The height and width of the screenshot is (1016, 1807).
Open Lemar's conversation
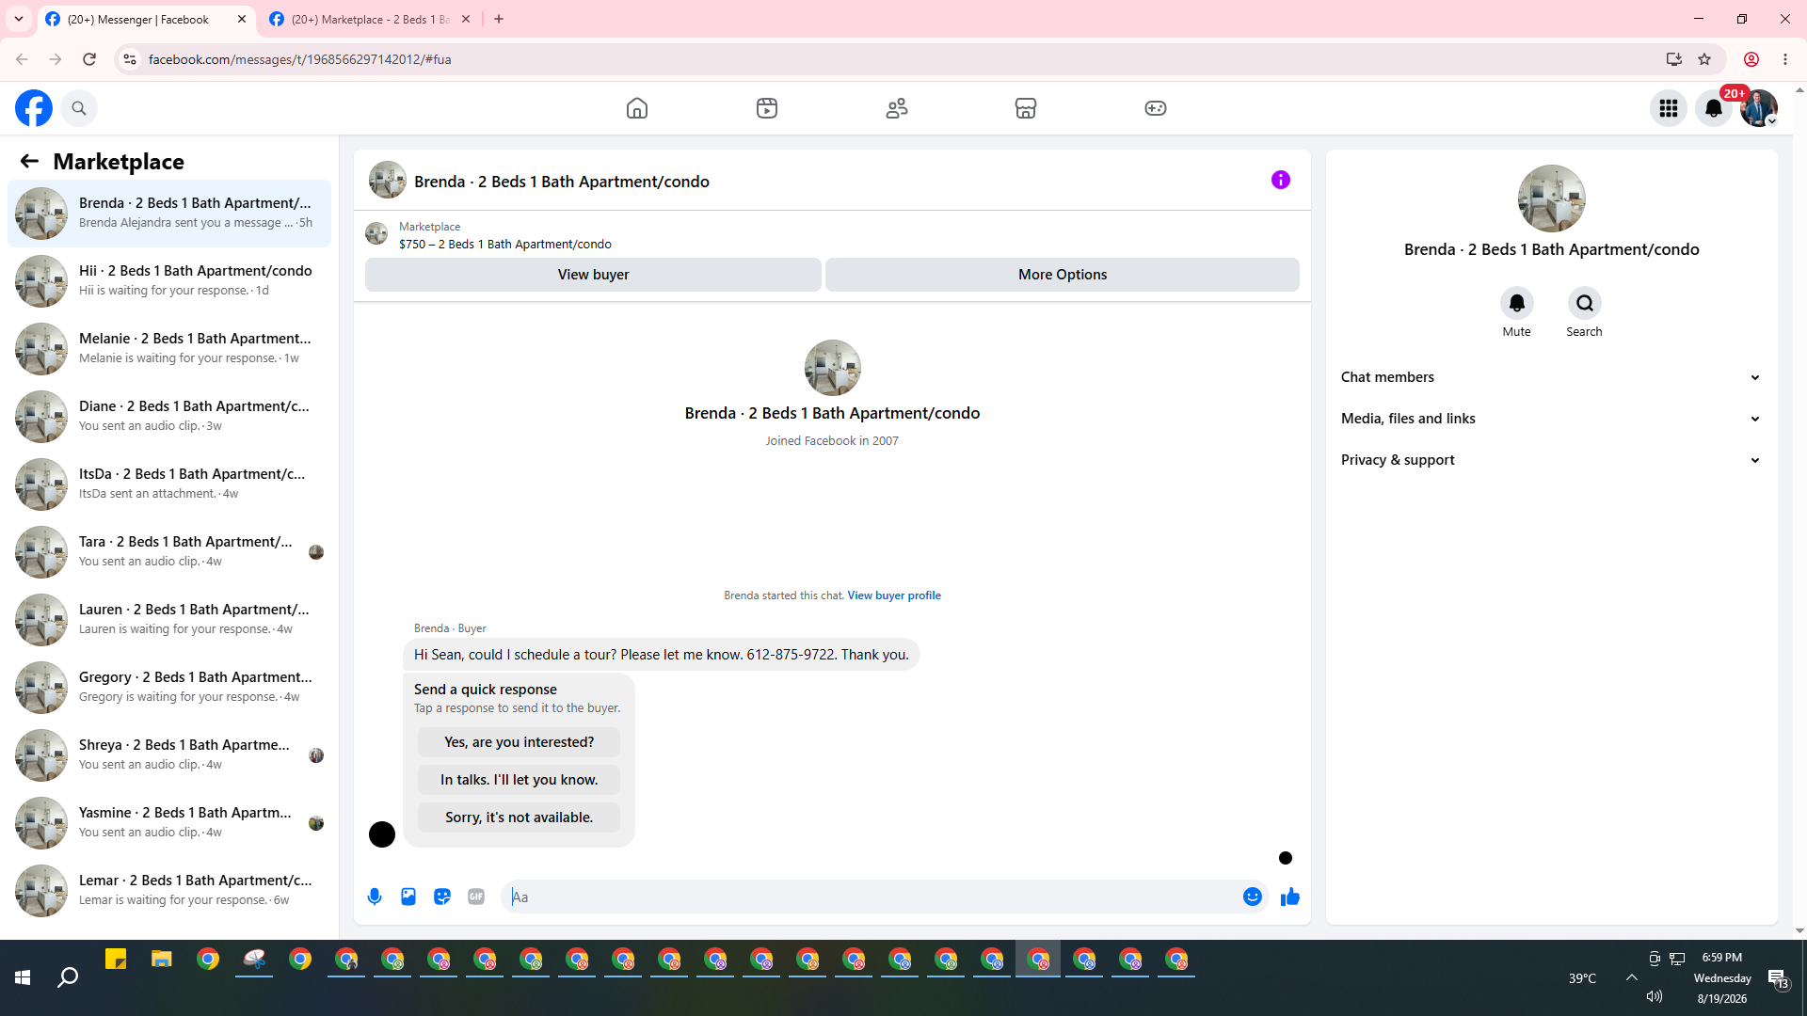tap(169, 891)
